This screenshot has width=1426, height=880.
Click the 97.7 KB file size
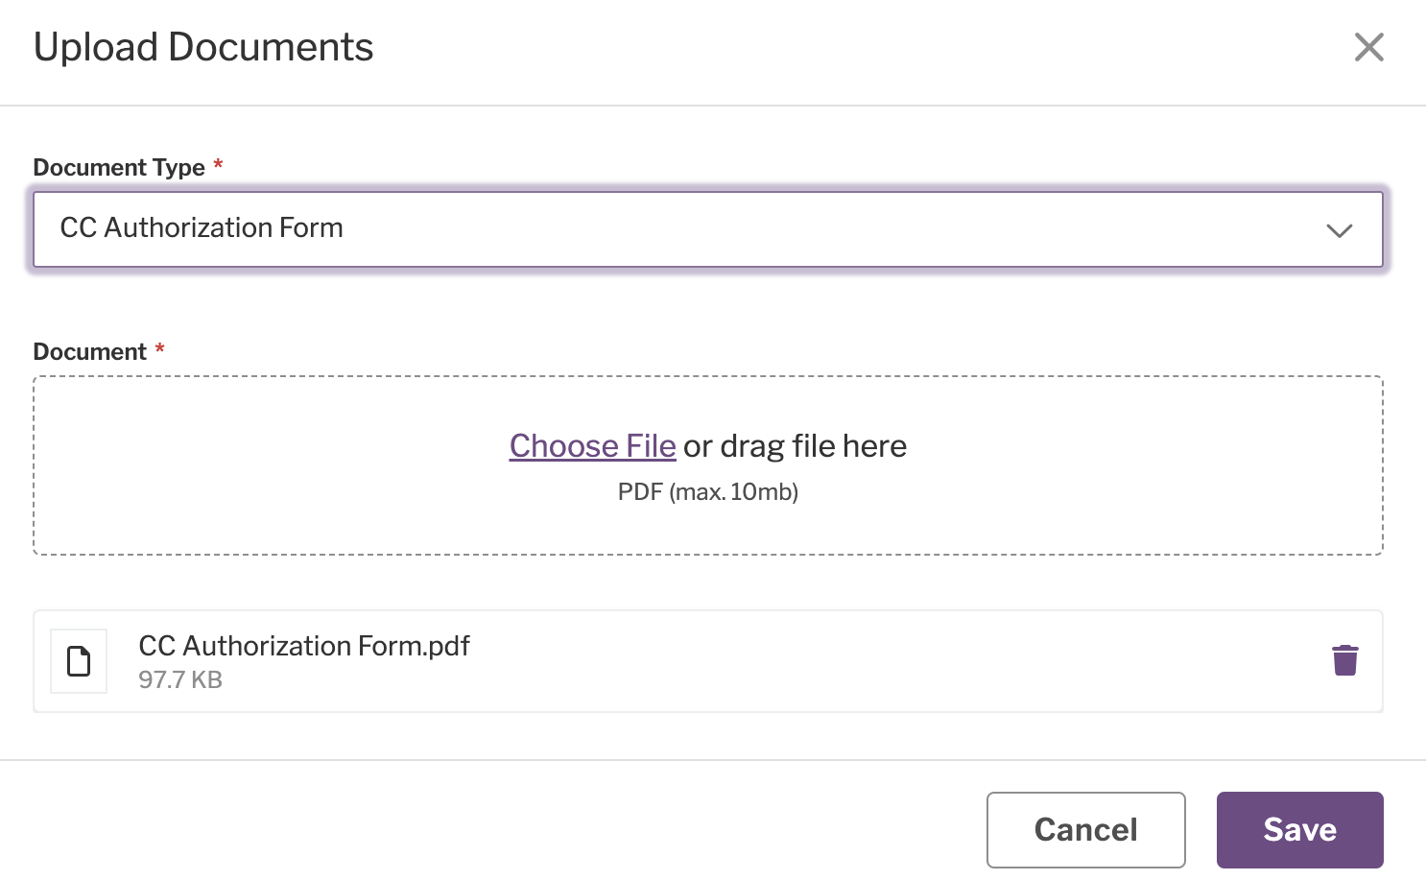180,680
